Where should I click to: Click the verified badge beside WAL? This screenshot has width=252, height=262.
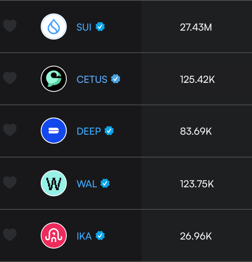tap(105, 183)
